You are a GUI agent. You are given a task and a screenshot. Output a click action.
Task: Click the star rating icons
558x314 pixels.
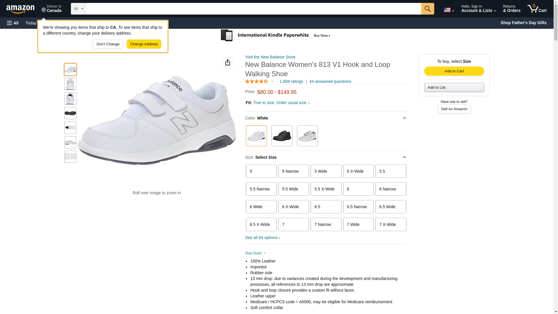coord(257,82)
